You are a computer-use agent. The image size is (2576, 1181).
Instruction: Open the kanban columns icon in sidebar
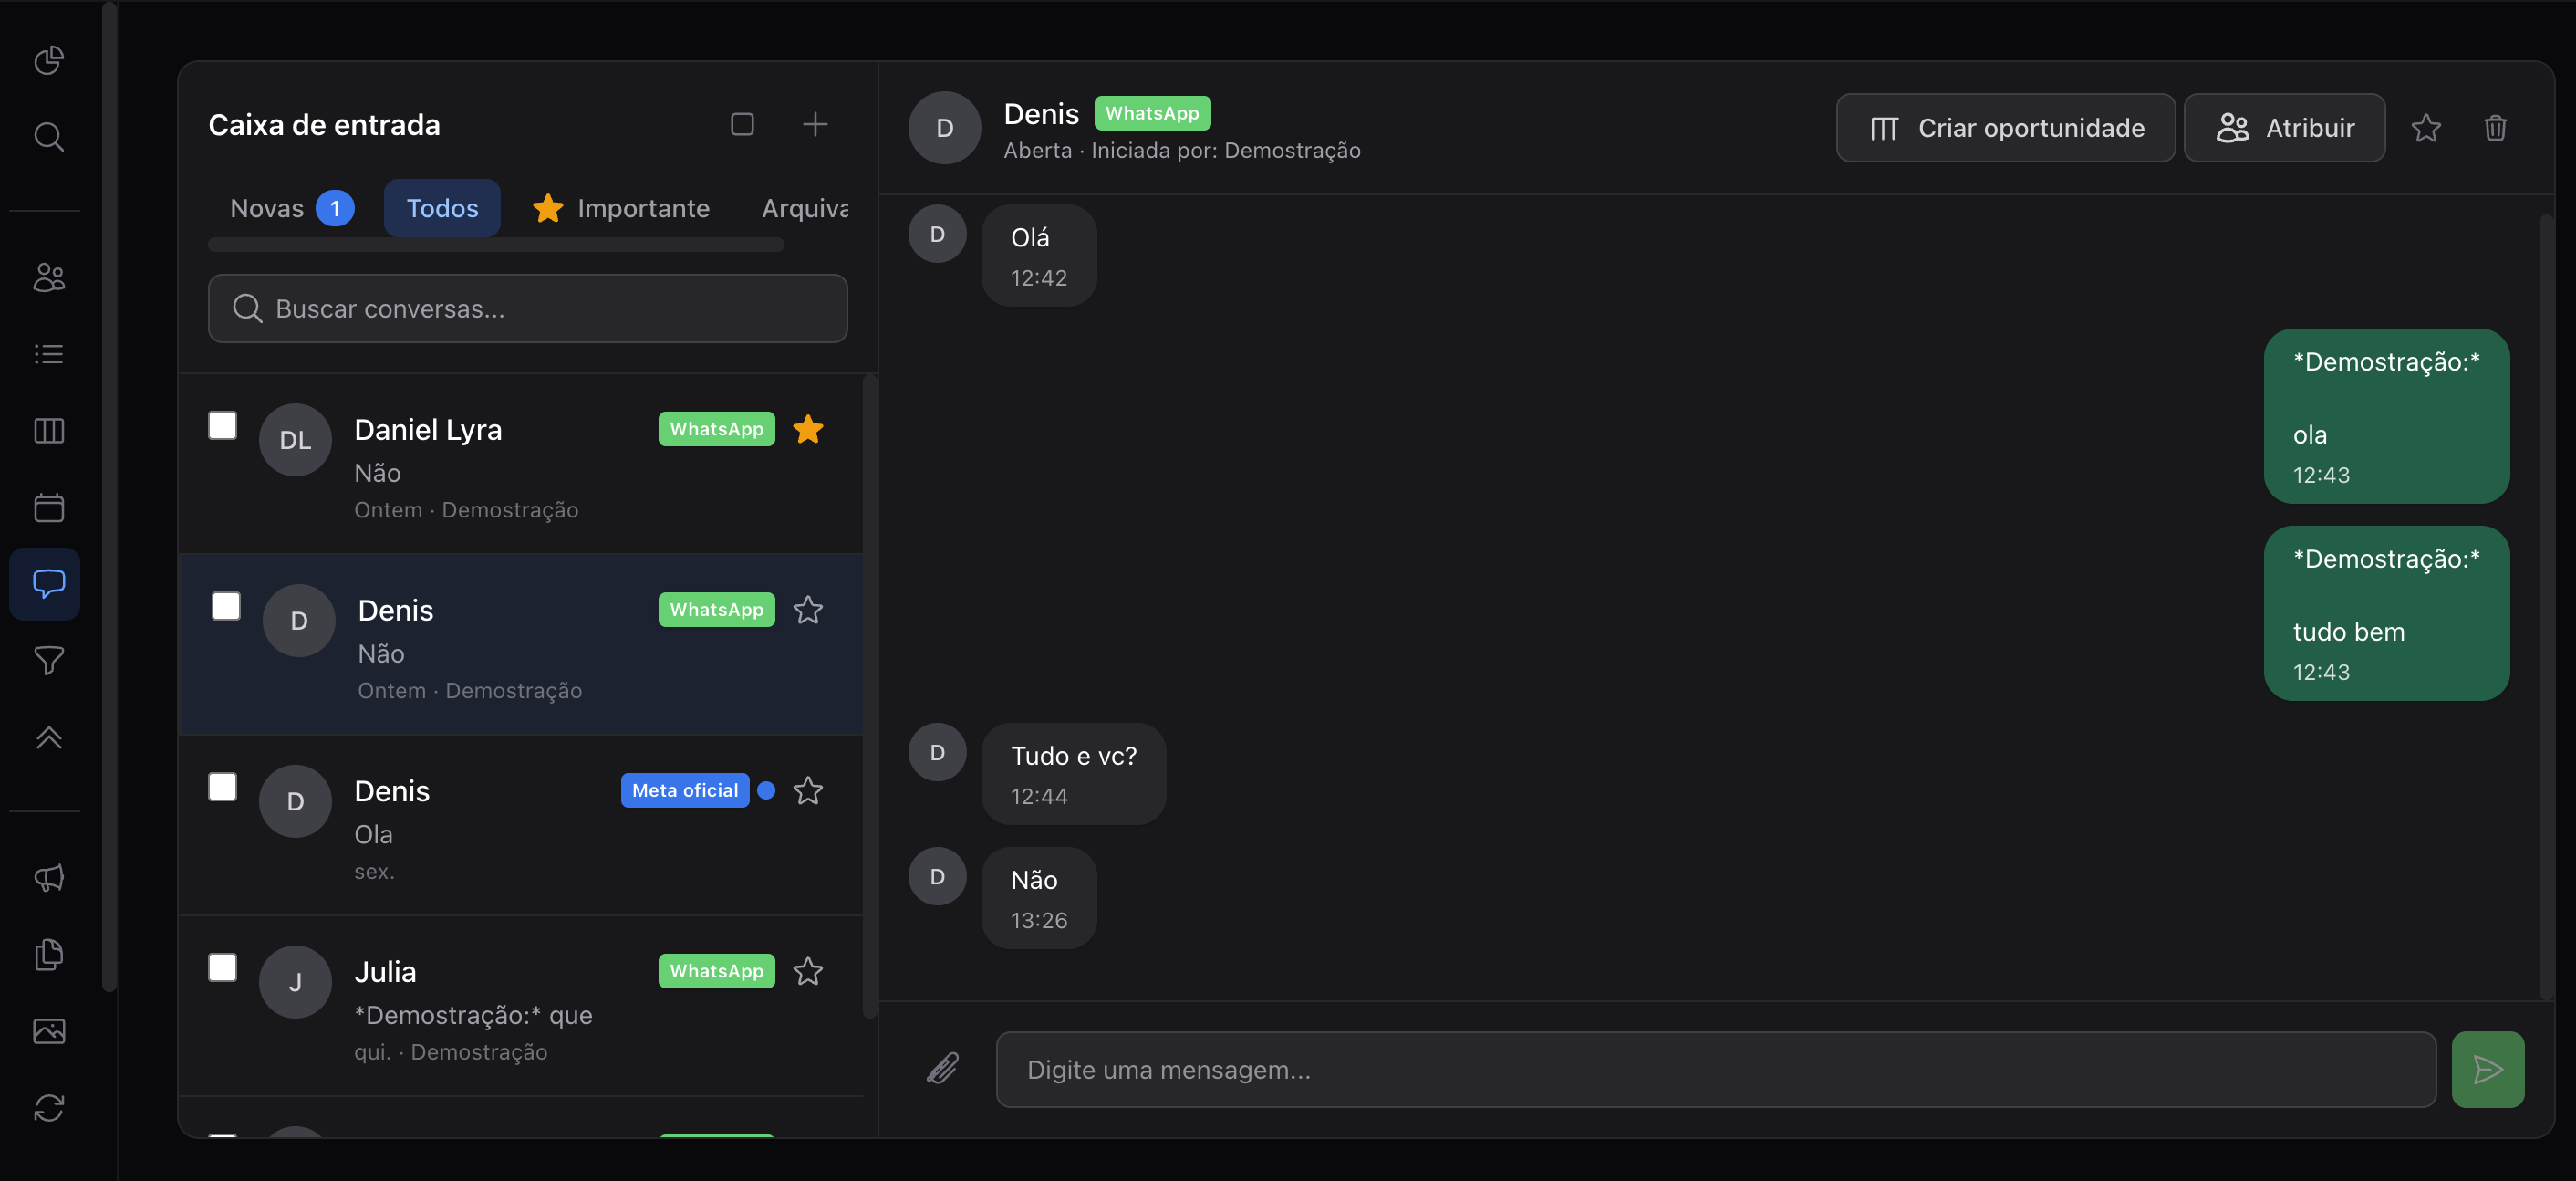[x=48, y=432]
